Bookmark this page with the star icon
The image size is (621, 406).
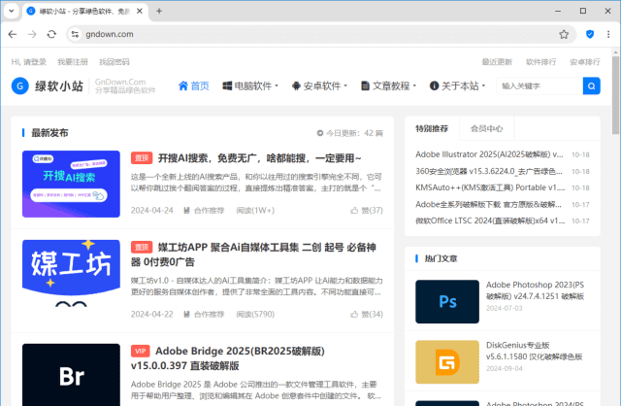point(564,35)
